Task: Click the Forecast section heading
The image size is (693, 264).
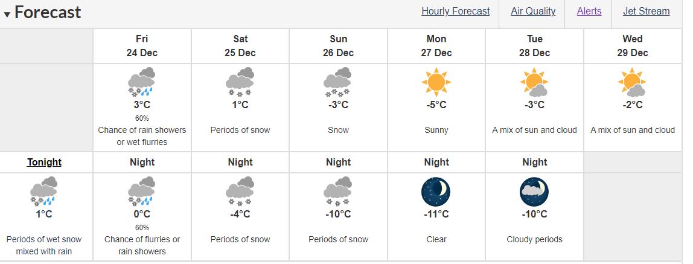Action: 47,12
